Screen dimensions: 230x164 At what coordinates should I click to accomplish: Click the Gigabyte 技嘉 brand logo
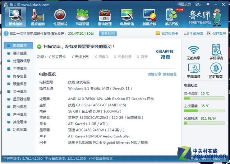click(x=165, y=54)
